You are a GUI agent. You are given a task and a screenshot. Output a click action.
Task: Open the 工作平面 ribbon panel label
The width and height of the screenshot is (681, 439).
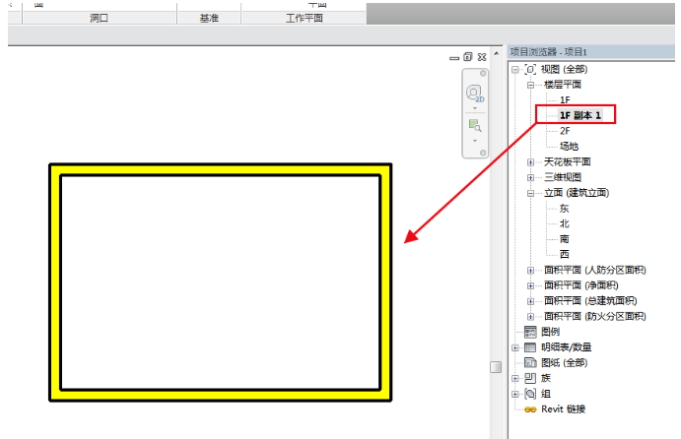click(x=304, y=19)
